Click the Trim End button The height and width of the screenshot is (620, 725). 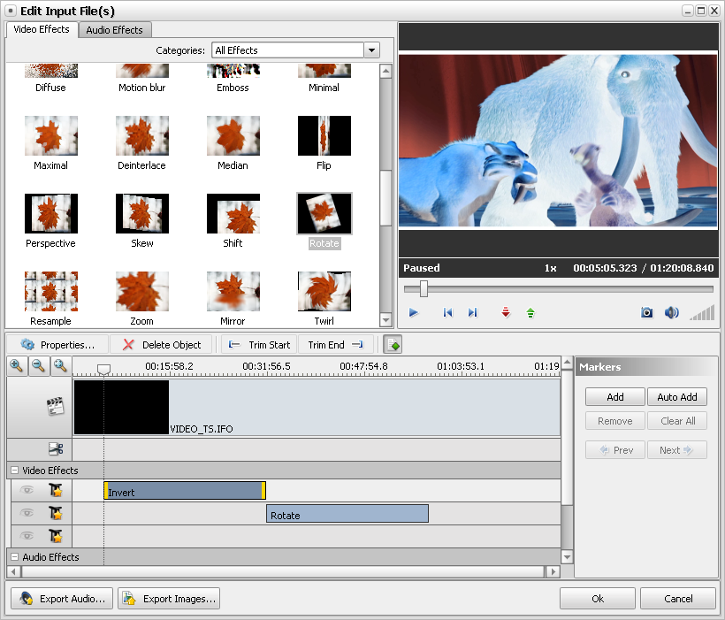(336, 345)
